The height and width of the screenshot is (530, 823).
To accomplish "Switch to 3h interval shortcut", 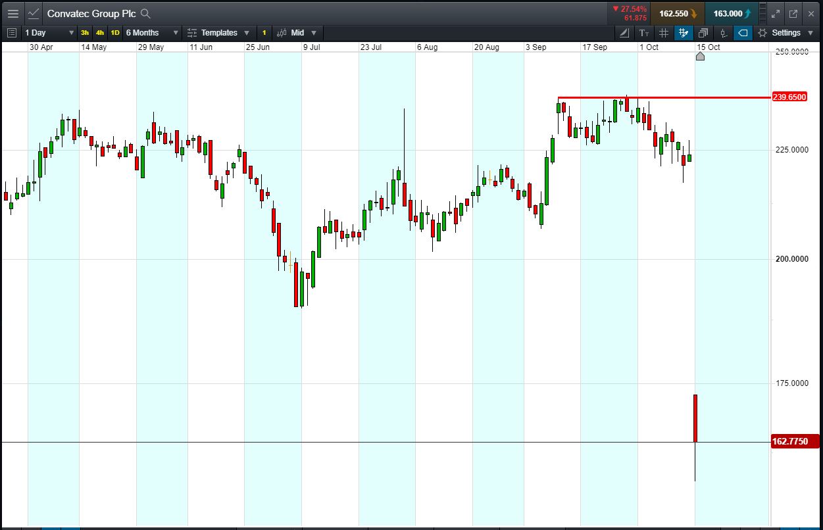I will [x=85, y=33].
